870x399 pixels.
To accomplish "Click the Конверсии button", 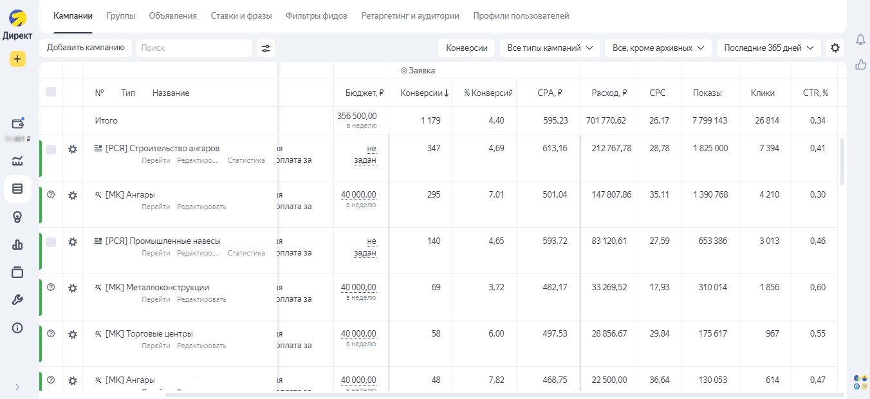I will click(x=467, y=48).
